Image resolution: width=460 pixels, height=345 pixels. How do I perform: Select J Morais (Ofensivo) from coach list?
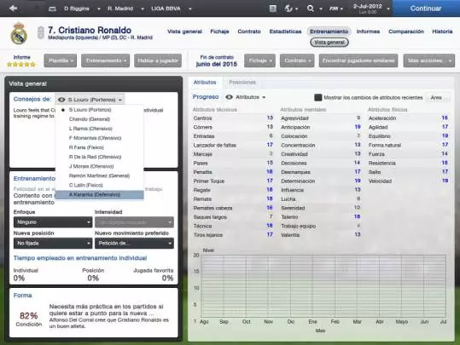pos(100,166)
